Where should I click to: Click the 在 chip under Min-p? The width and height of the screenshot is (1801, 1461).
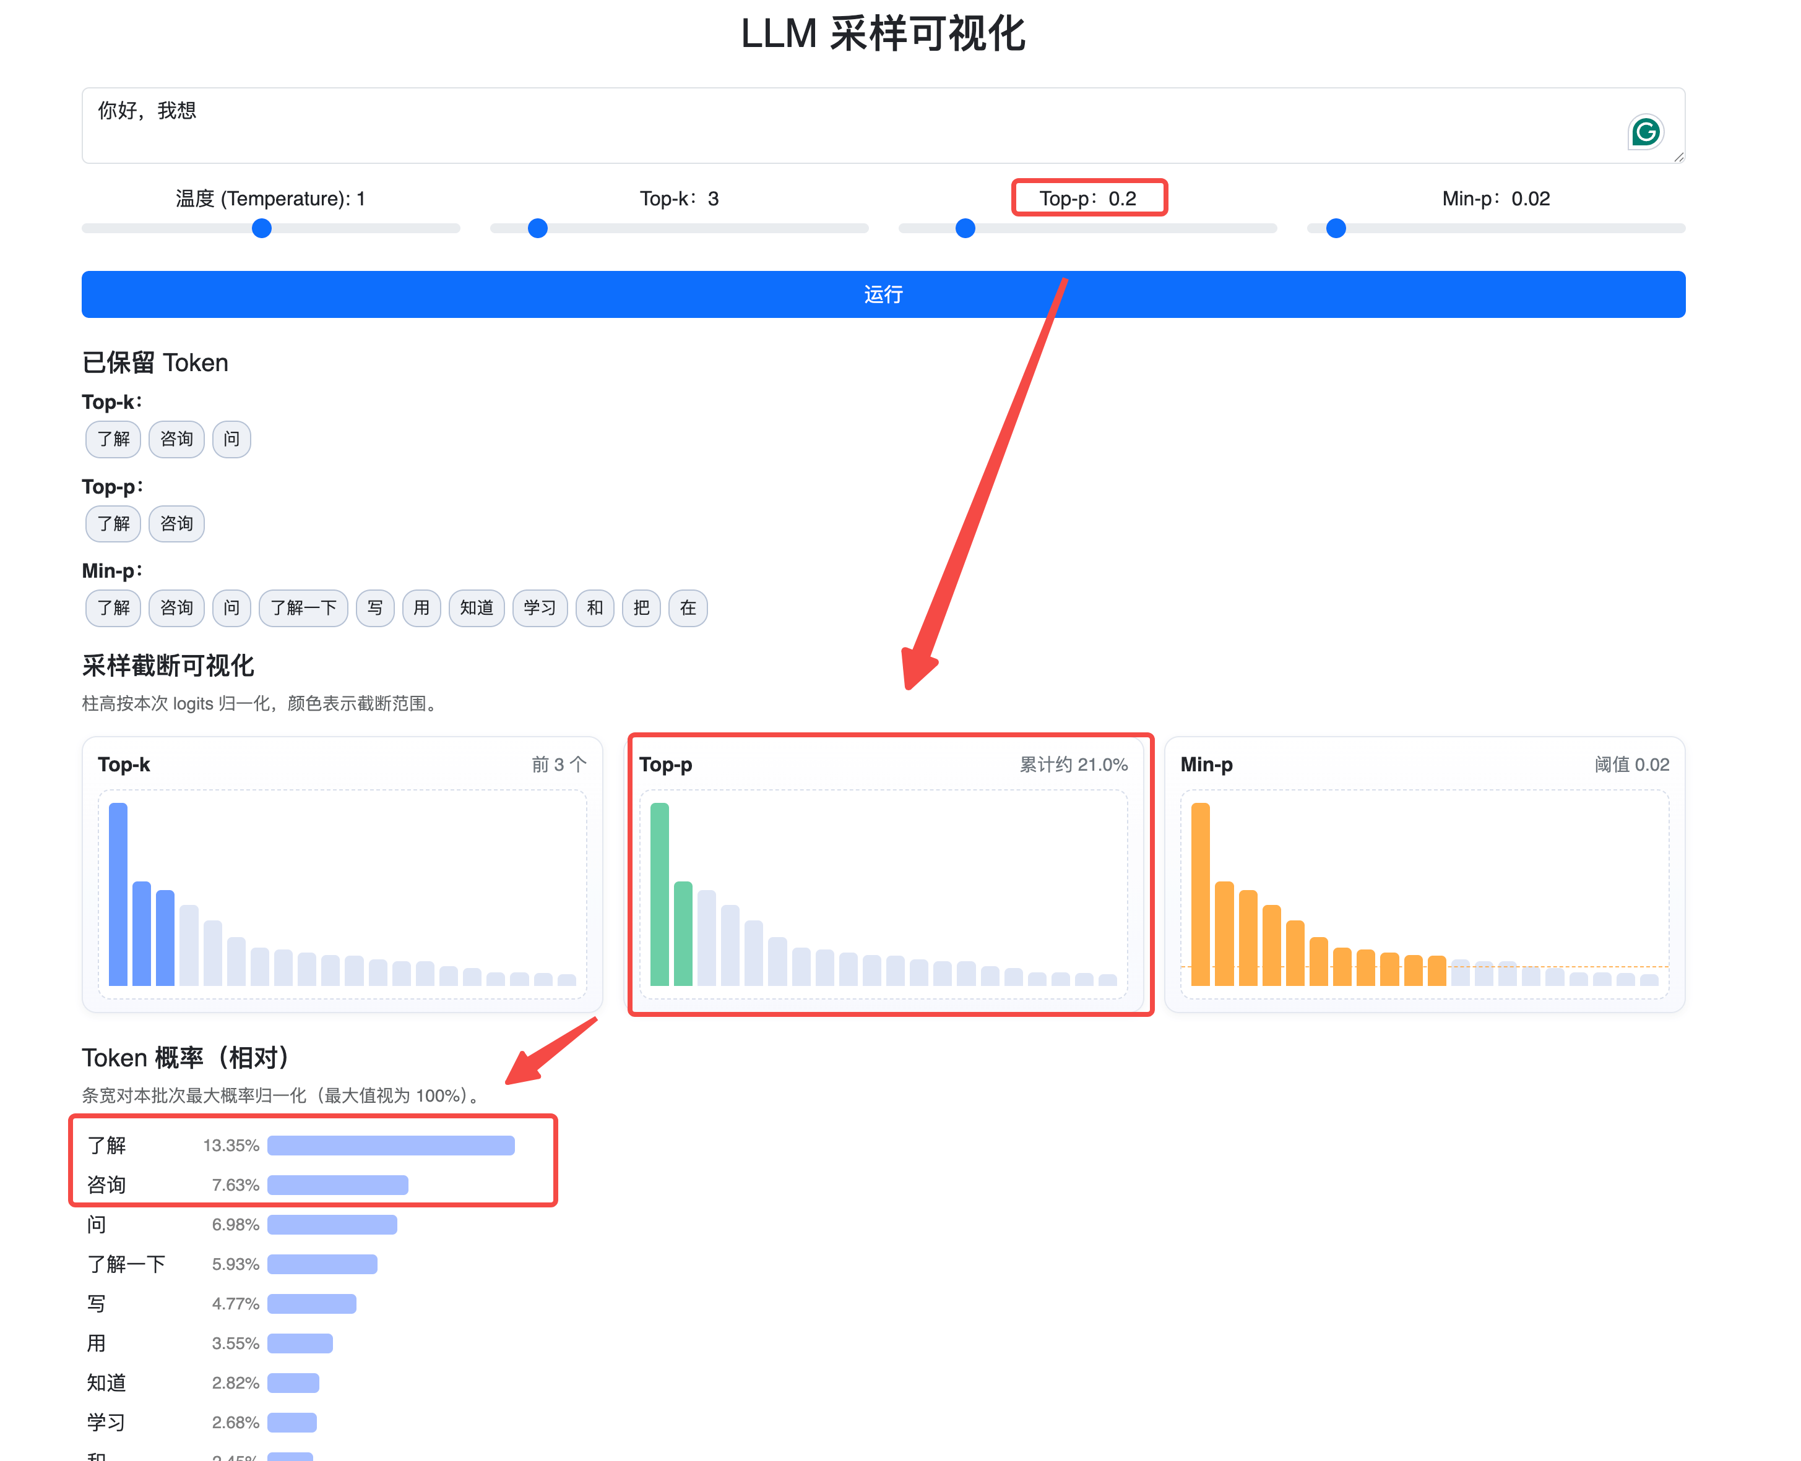pos(687,607)
